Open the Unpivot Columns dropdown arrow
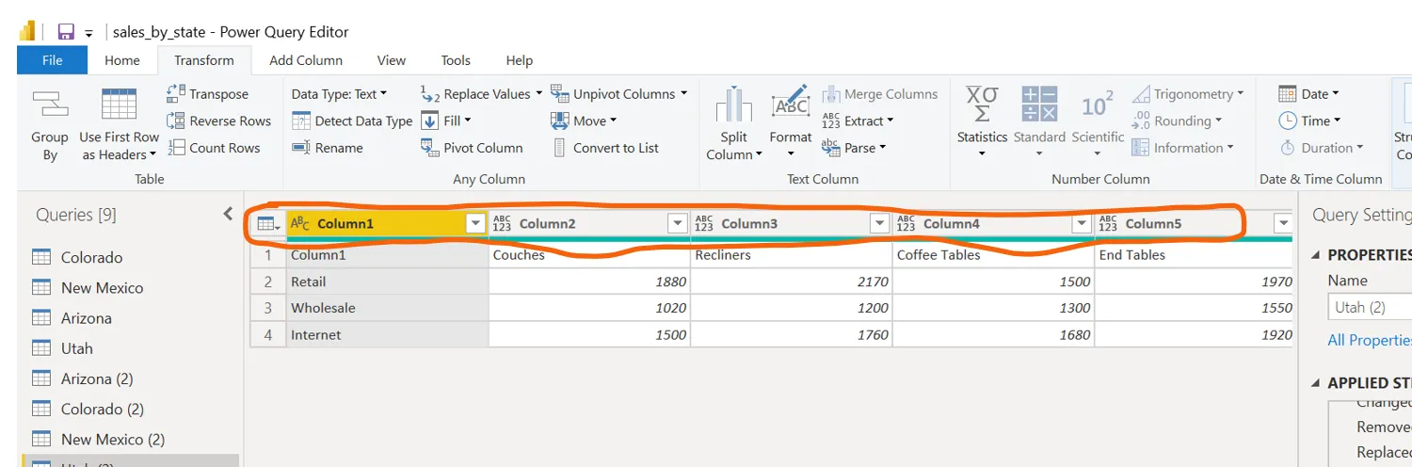Viewport: 1412px width, 467px height. [x=683, y=94]
